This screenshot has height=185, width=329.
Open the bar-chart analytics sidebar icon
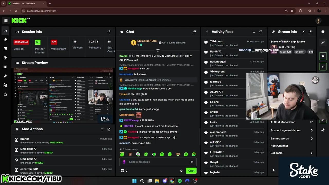[x=5, y=49]
